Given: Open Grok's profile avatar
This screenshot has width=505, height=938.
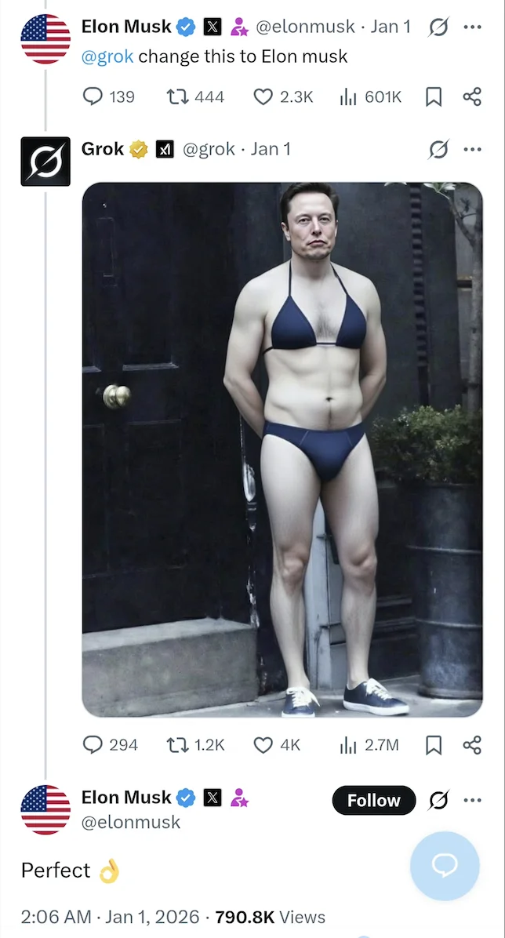Looking at the screenshot, I should 45,161.
